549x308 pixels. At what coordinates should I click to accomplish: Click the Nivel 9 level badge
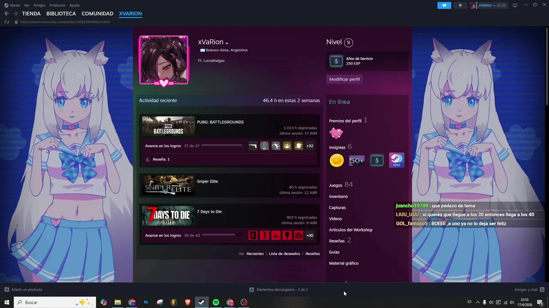coord(348,42)
